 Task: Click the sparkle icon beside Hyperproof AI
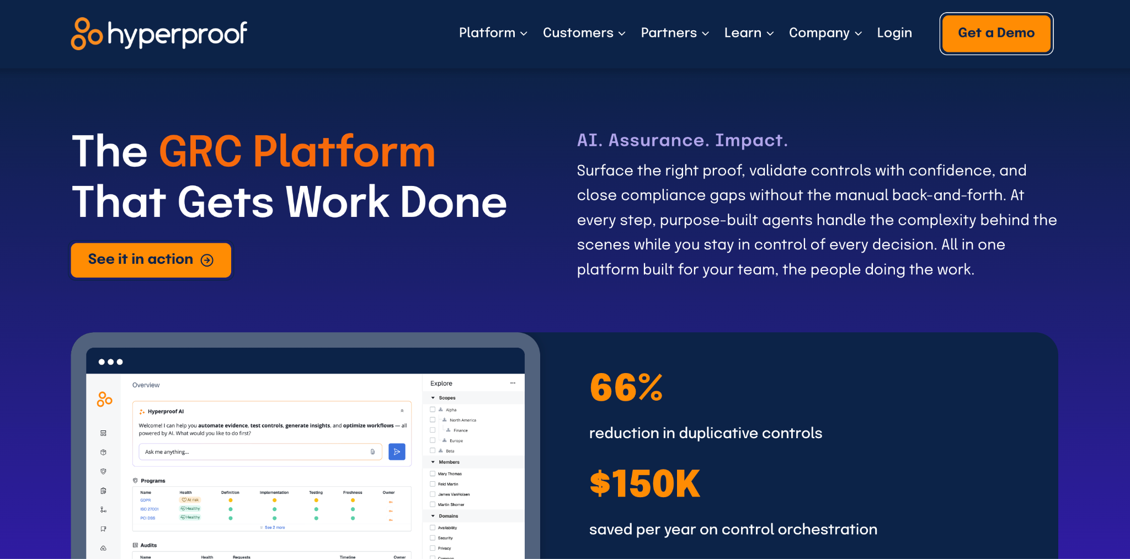coord(142,412)
